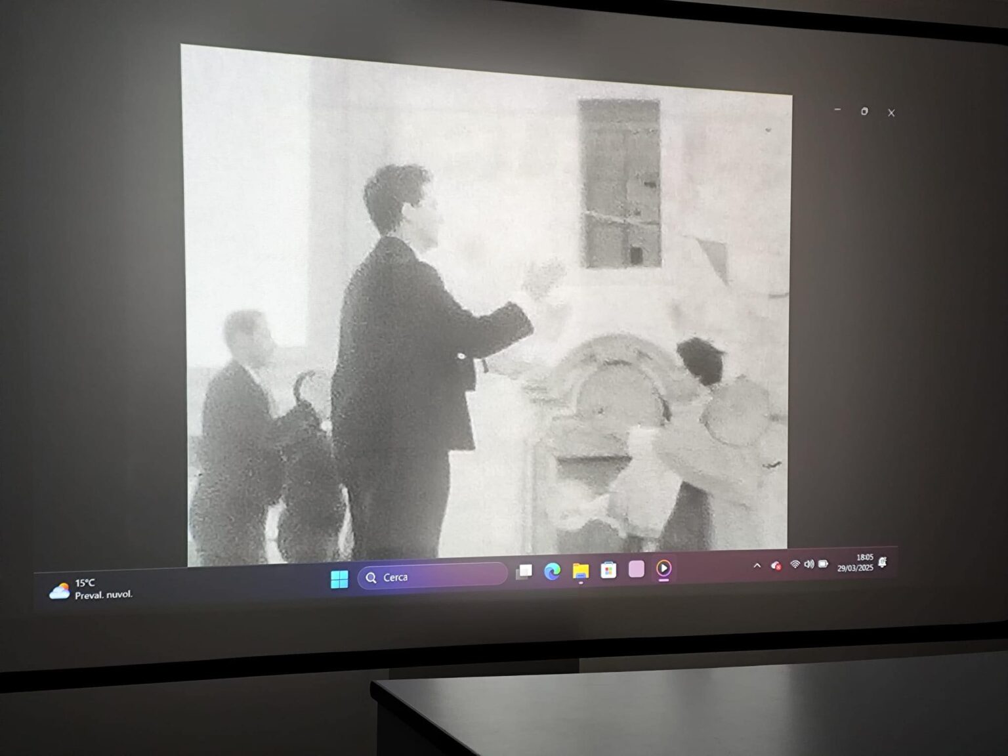Click the black-and-white video frame

[x=486, y=305]
